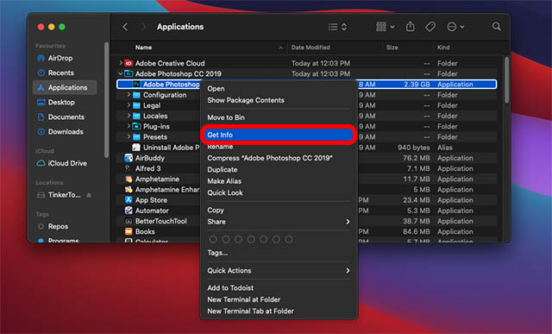Open the Share submenu
Screen dimensions: 552x334
pyautogui.click(x=279, y=222)
